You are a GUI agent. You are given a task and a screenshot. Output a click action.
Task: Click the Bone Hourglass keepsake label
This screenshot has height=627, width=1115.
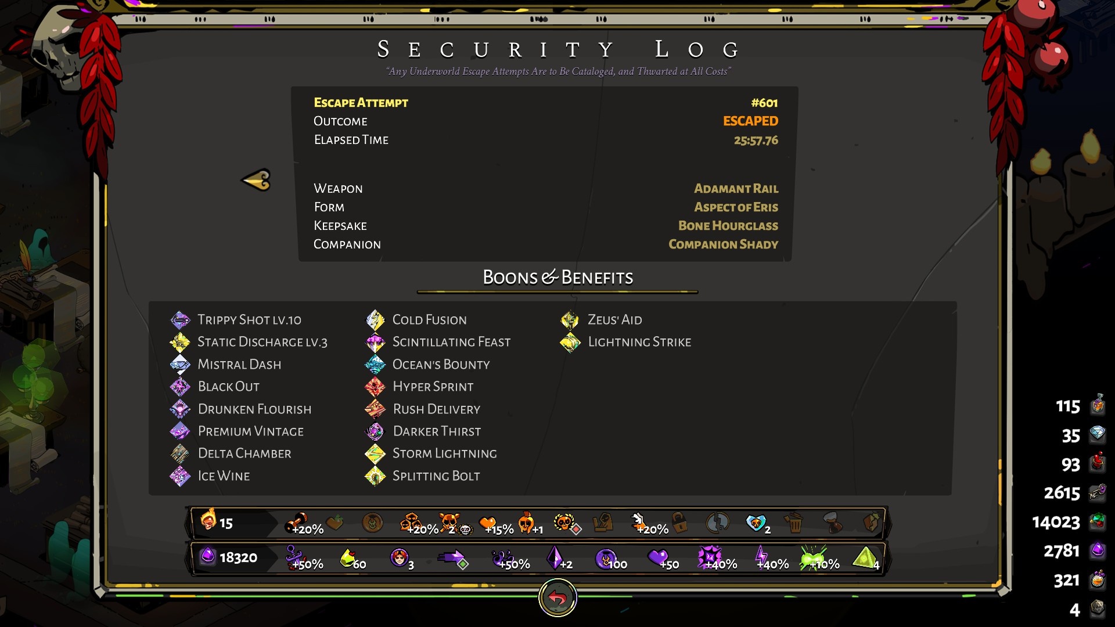pyautogui.click(x=728, y=226)
